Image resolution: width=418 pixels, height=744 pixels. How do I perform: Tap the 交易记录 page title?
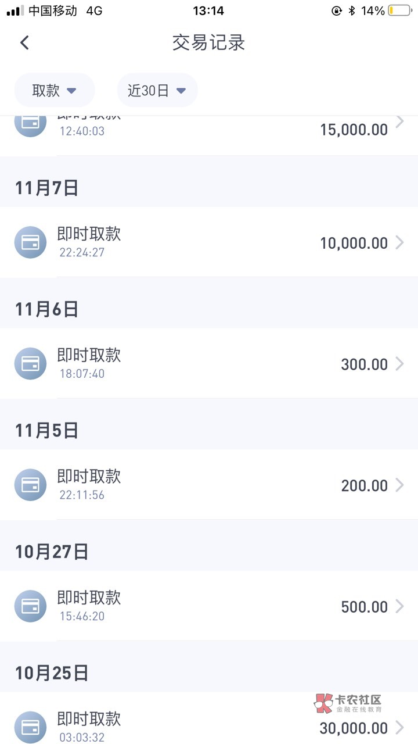click(209, 42)
